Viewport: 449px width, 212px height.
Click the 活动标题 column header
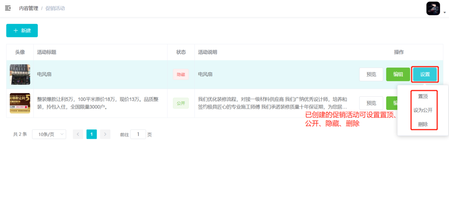[47, 52]
